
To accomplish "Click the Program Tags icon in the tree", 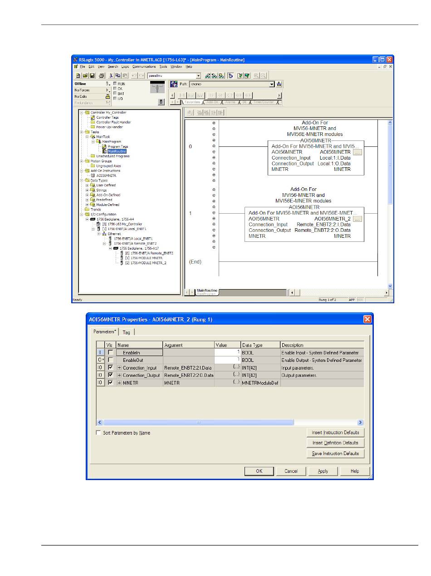I will click(x=104, y=146).
